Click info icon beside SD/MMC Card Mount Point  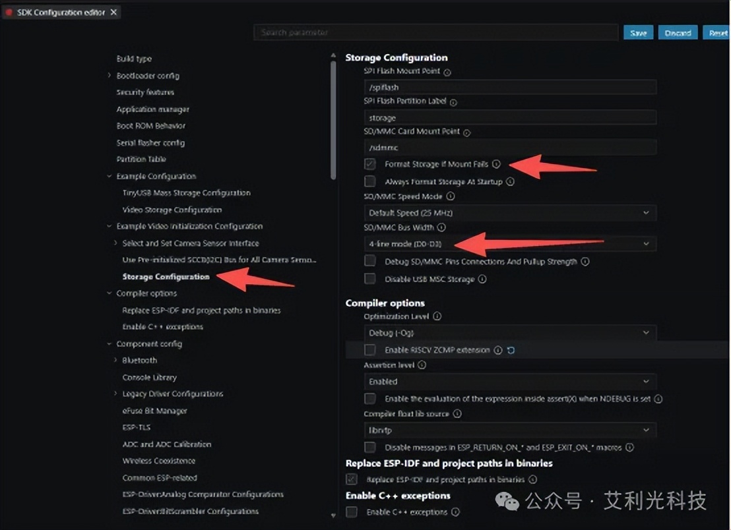466,132
